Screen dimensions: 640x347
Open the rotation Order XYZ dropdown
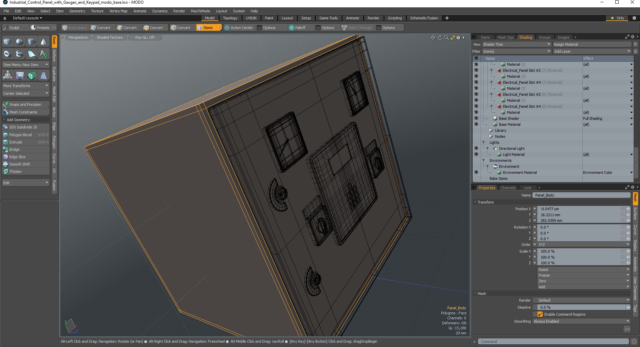tap(584, 245)
